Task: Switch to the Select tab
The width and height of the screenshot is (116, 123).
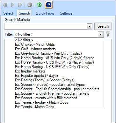Action: pos(8,13)
